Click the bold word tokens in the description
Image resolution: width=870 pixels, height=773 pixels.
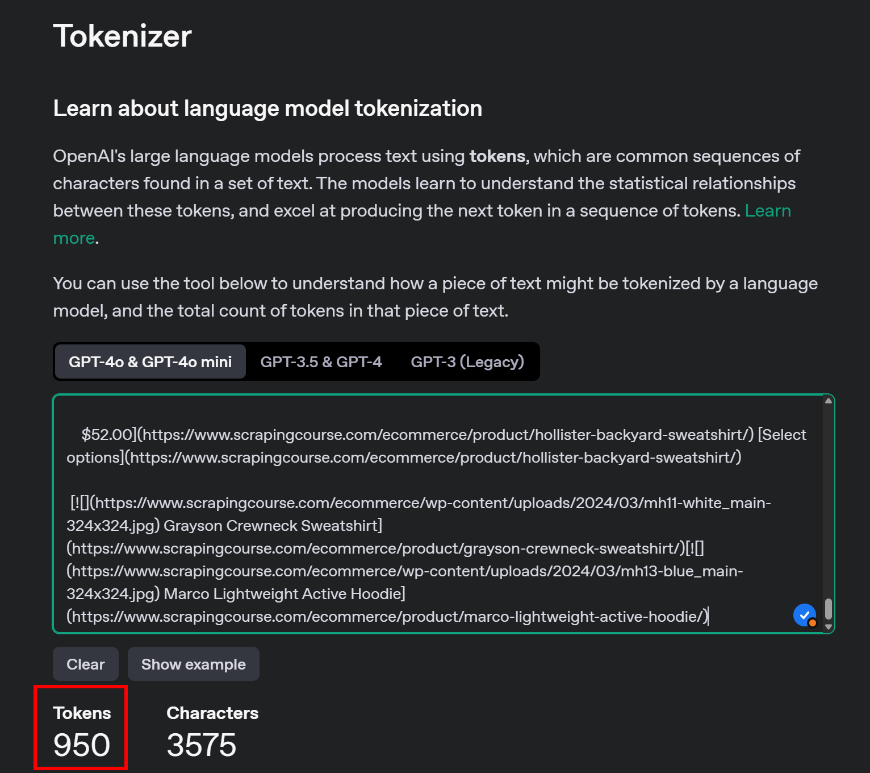[x=497, y=156]
